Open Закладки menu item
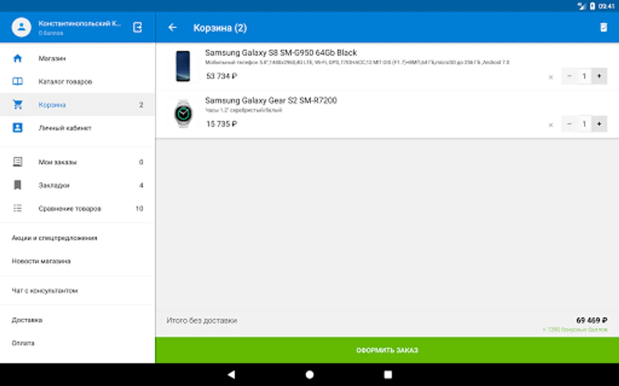This screenshot has height=386, width=619. pos(54,185)
